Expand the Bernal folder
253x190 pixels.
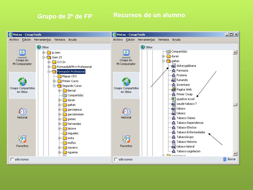tap(59, 91)
